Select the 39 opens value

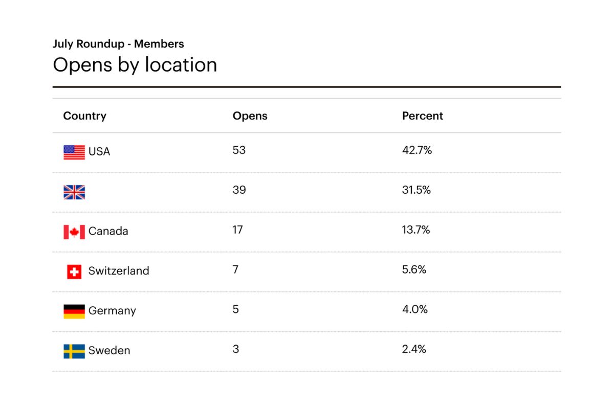coord(239,190)
